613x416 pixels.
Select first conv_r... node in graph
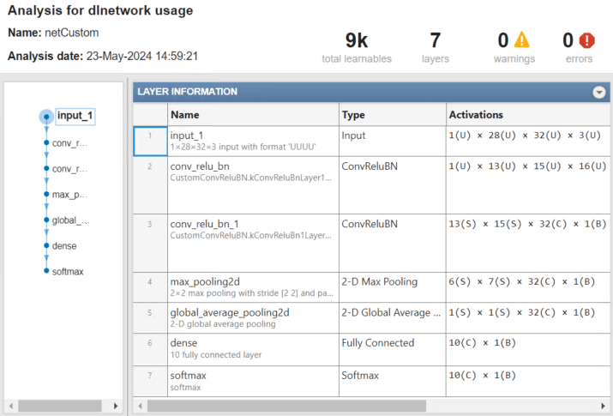click(x=69, y=143)
